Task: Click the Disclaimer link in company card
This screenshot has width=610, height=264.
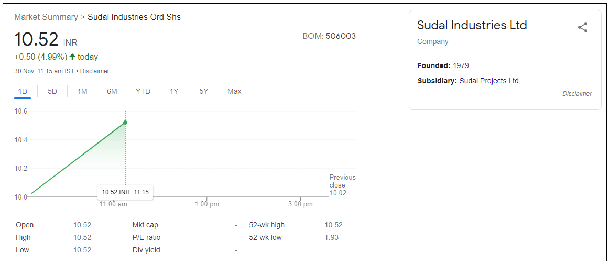Action: 577,94
